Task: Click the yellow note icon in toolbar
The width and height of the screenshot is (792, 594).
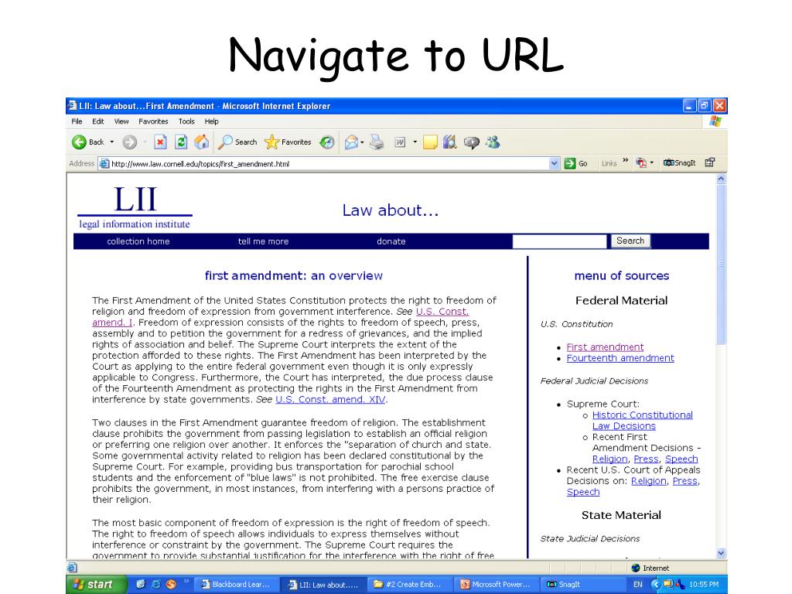Action: coord(430,142)
